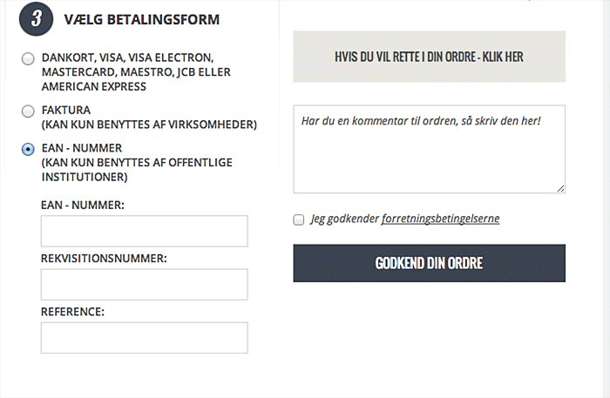This screenshot has height=398, width=610.
Task: Click the Reference input field
Action: [x=144, y=338]
